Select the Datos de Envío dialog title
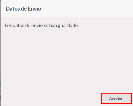 click(23, 9)
